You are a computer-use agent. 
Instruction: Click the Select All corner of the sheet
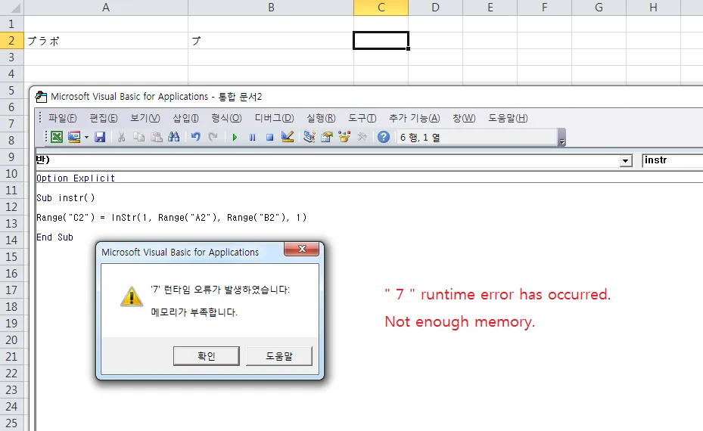click(11, 8)
